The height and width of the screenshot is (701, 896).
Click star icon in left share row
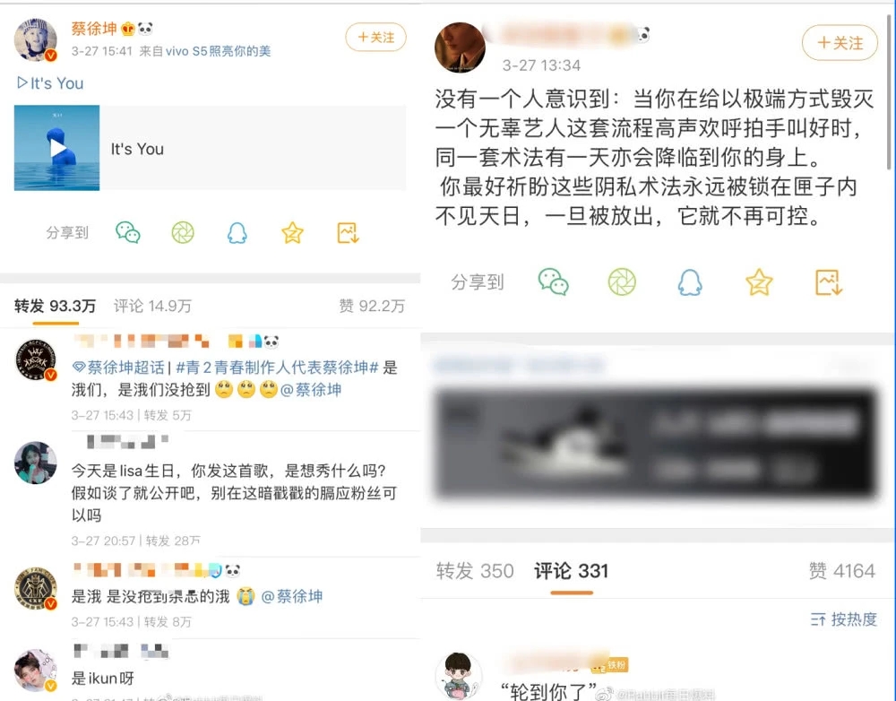click(293, 233)
